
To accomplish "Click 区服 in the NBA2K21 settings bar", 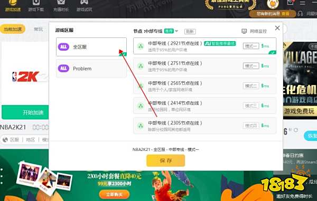I will [14, 140].
